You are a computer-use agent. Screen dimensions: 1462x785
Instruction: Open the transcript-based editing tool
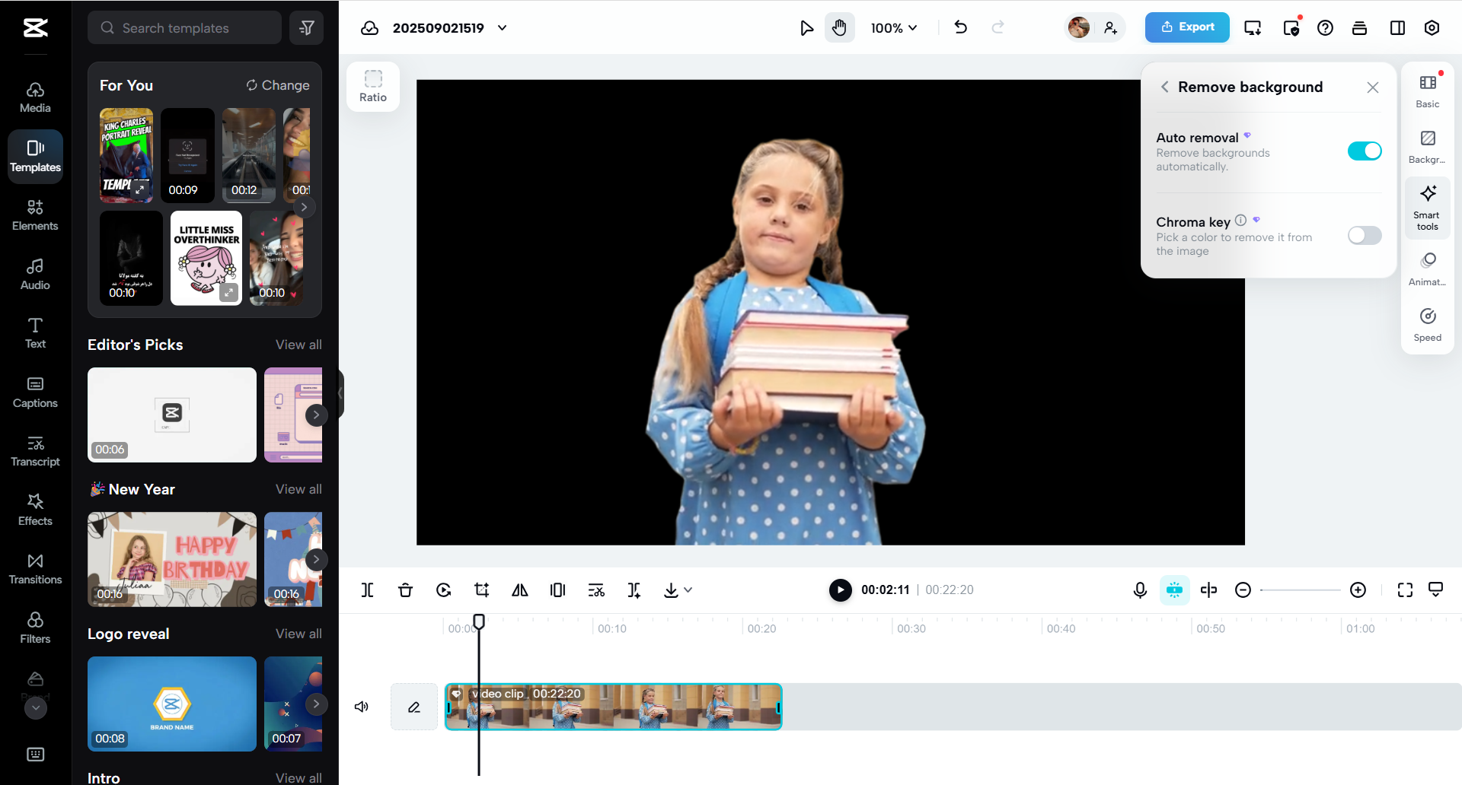tap(596, 590)
